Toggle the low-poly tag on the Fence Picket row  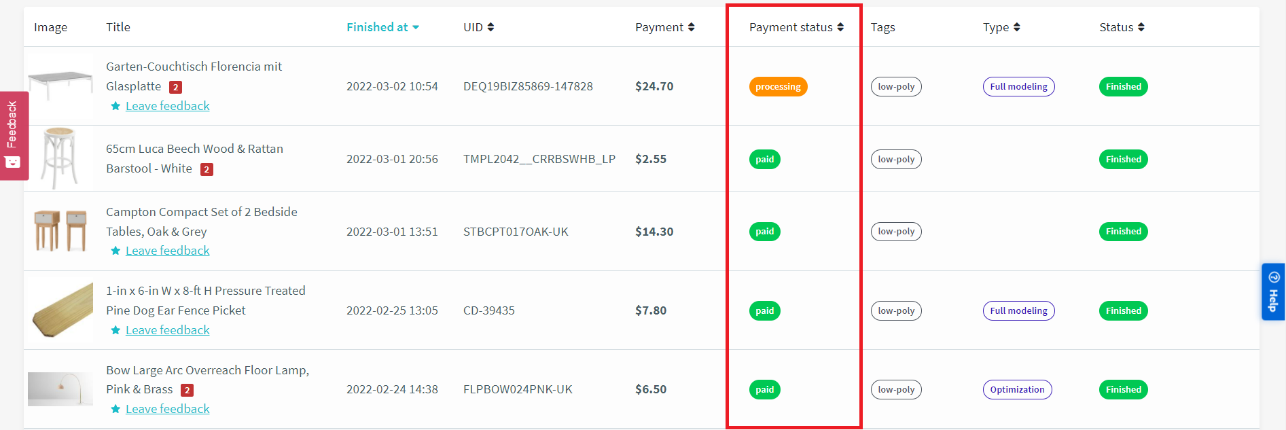[895, 310]
